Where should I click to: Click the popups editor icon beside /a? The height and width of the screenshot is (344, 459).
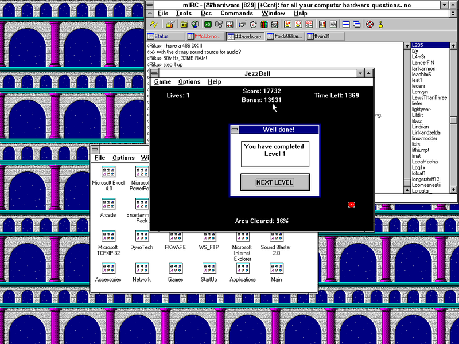pyautogui.click(x=219, y=25)
